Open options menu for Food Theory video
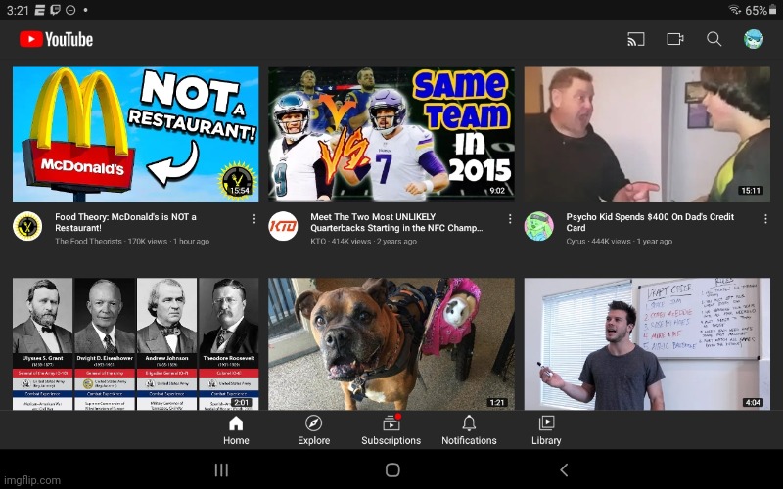The image size is (783, 489). (254, 218)
